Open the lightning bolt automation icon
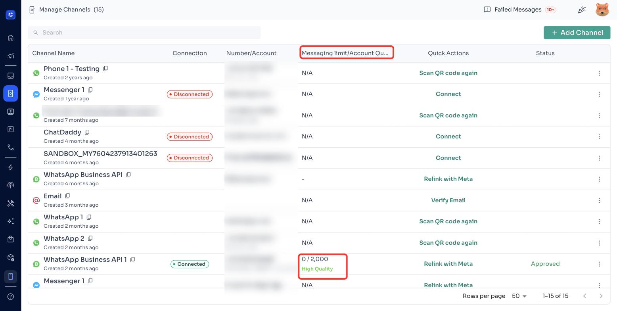617x311 pixels. pyautogui.click(x=11, y=167)
